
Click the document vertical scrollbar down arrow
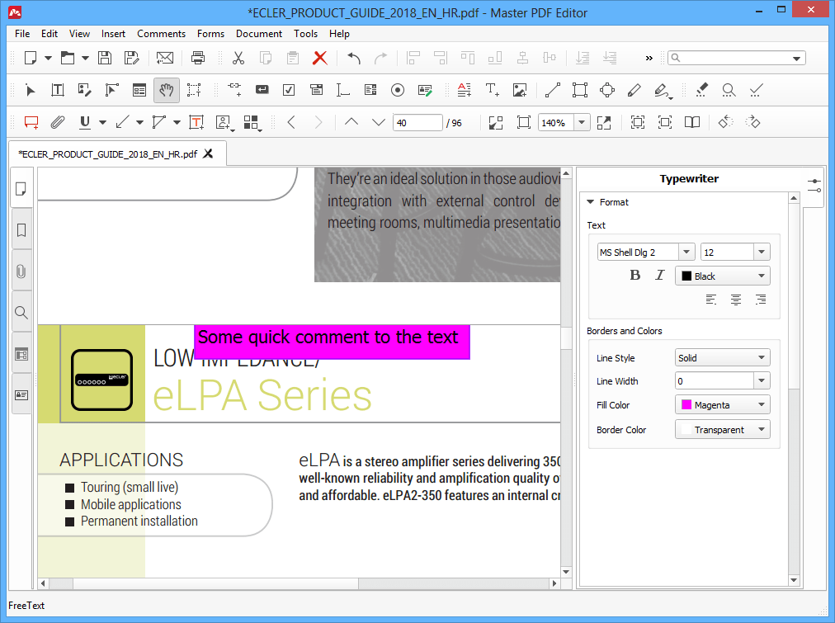click(566, 571)
